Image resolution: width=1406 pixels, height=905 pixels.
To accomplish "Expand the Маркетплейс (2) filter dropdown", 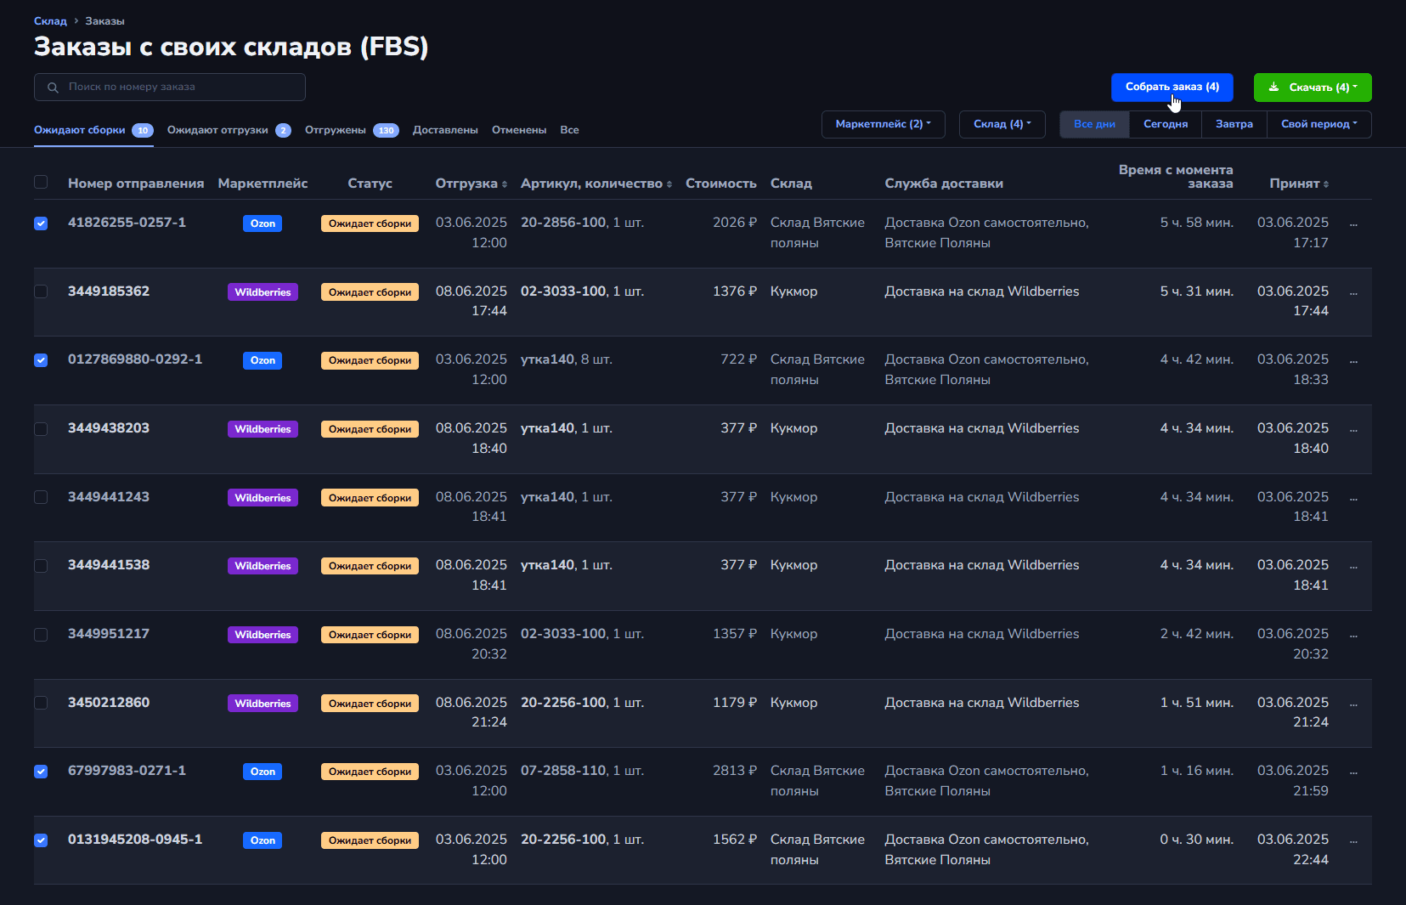I will point(883,124).
